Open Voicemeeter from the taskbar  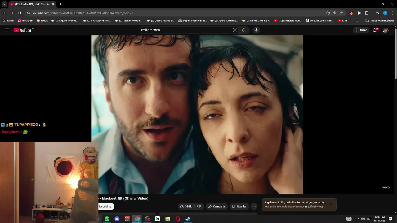[127, 219]
